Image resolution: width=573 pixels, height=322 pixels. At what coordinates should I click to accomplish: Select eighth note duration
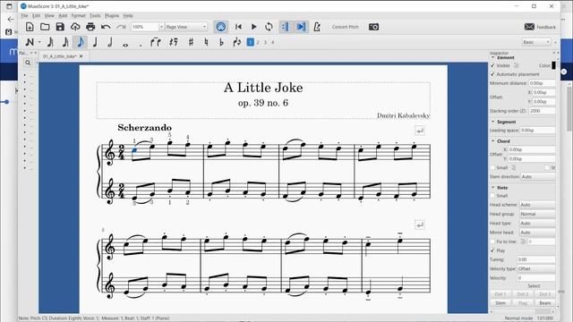81,42
